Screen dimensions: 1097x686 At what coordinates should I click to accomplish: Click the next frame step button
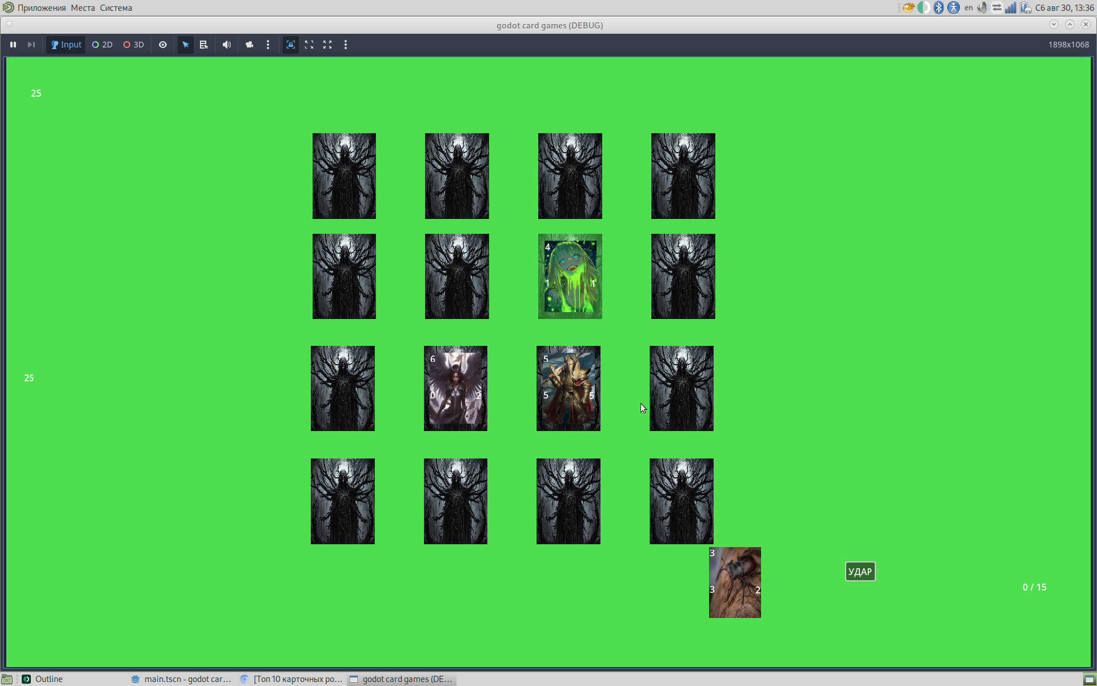point(31,45)
